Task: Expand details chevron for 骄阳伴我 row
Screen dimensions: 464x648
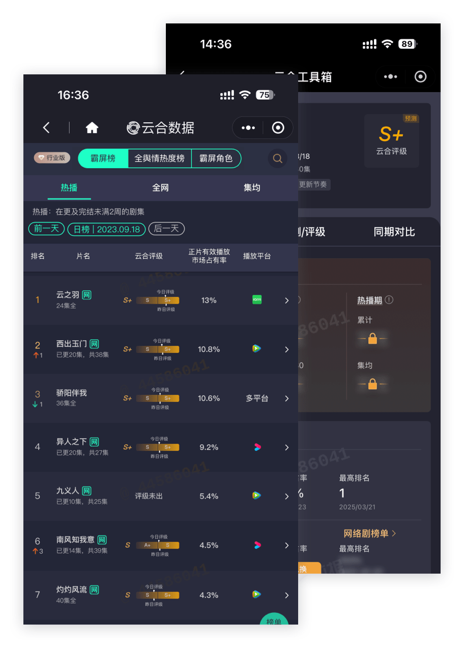Action: (287, 398)
